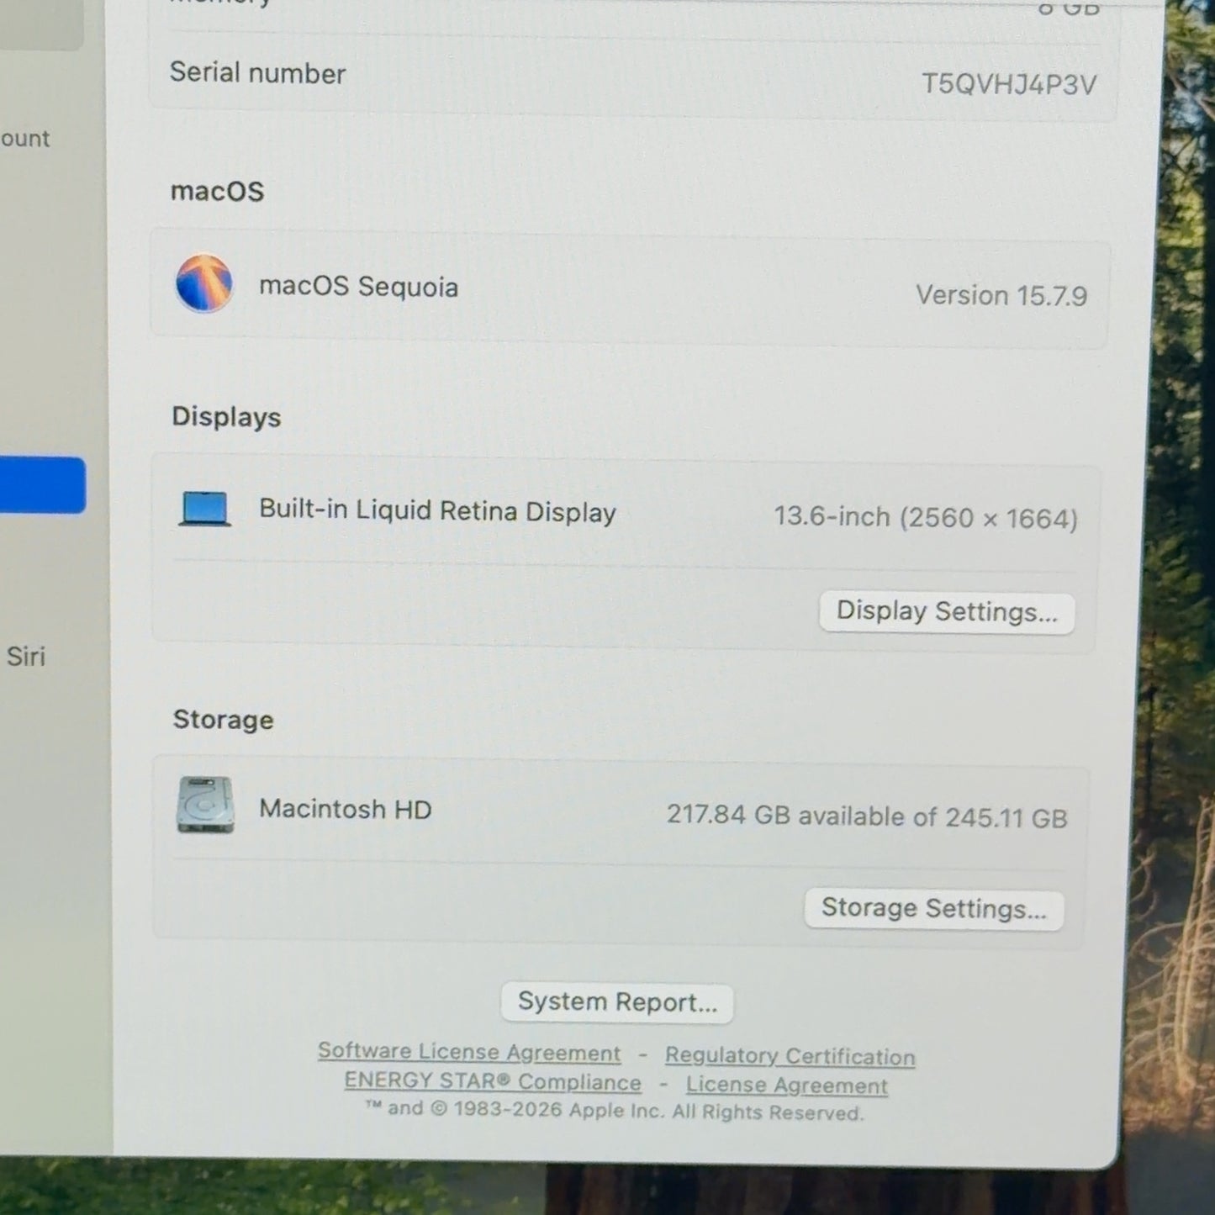The height and width of the screenshot is (1215, 1215).
Task: Open the Regulatory Certification link
Action: point(790,1056)
